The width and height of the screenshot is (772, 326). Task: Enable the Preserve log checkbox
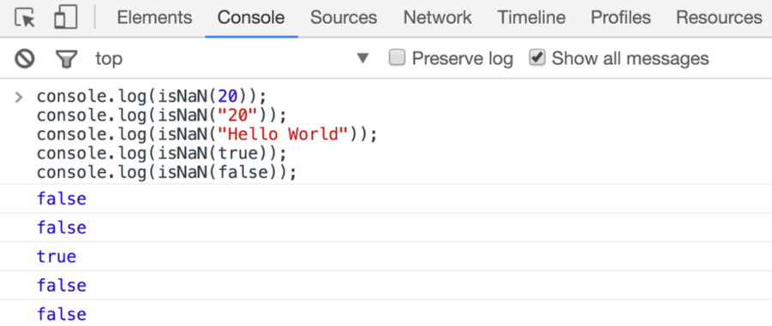[x=397, y=58]
